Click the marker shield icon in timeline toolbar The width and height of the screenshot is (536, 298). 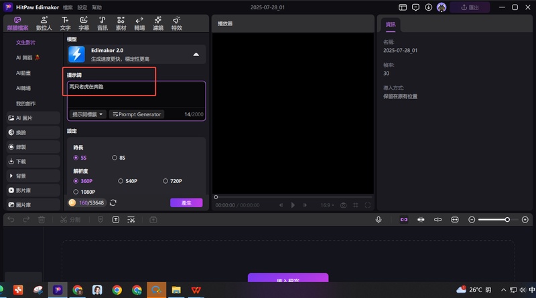pos(100,220)
